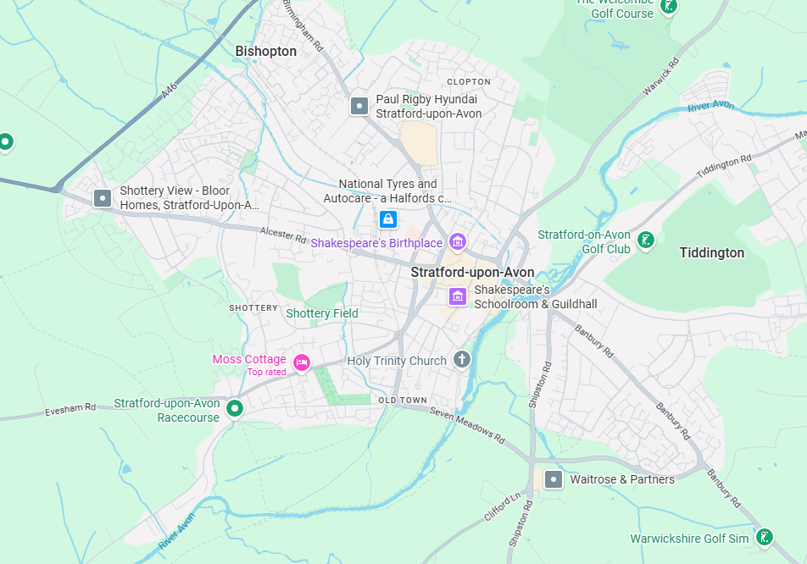Viewport: 807px width, 564px height.
Task: Click the Bishopton area label
Action: point(265,51)
